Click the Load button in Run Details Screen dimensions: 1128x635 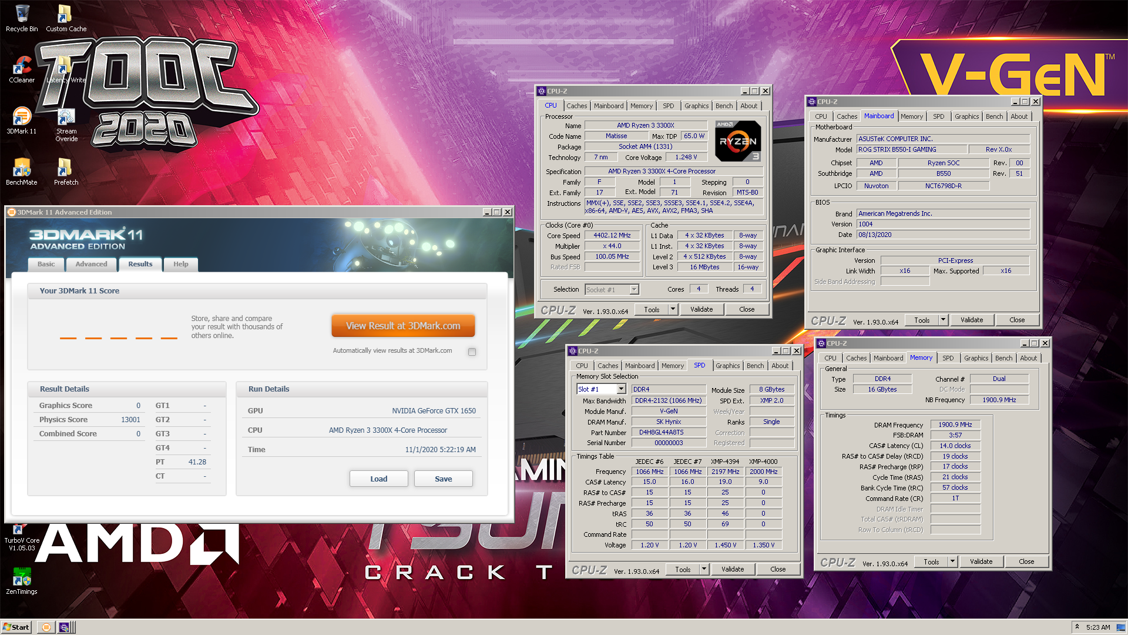pos(379,479)
